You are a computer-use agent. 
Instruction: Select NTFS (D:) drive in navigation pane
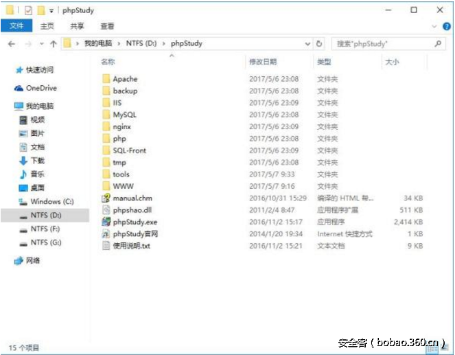coord(45,215)
